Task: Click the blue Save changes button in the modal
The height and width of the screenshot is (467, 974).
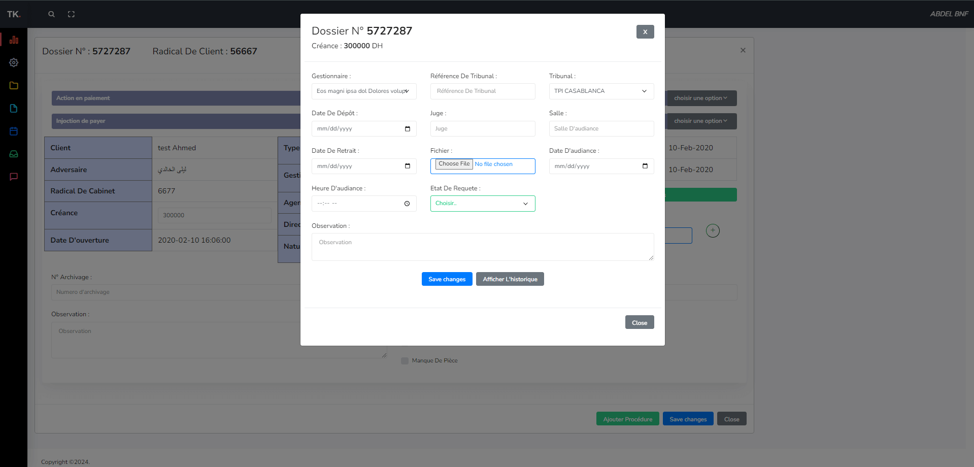Action: coord(447,279)
